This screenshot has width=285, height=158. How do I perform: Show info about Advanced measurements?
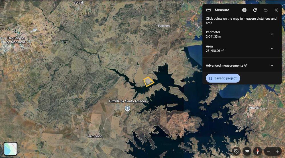(246, 65)
